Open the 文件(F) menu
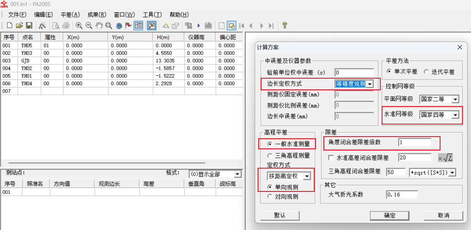471x230 pixels. tap(17, 15)
